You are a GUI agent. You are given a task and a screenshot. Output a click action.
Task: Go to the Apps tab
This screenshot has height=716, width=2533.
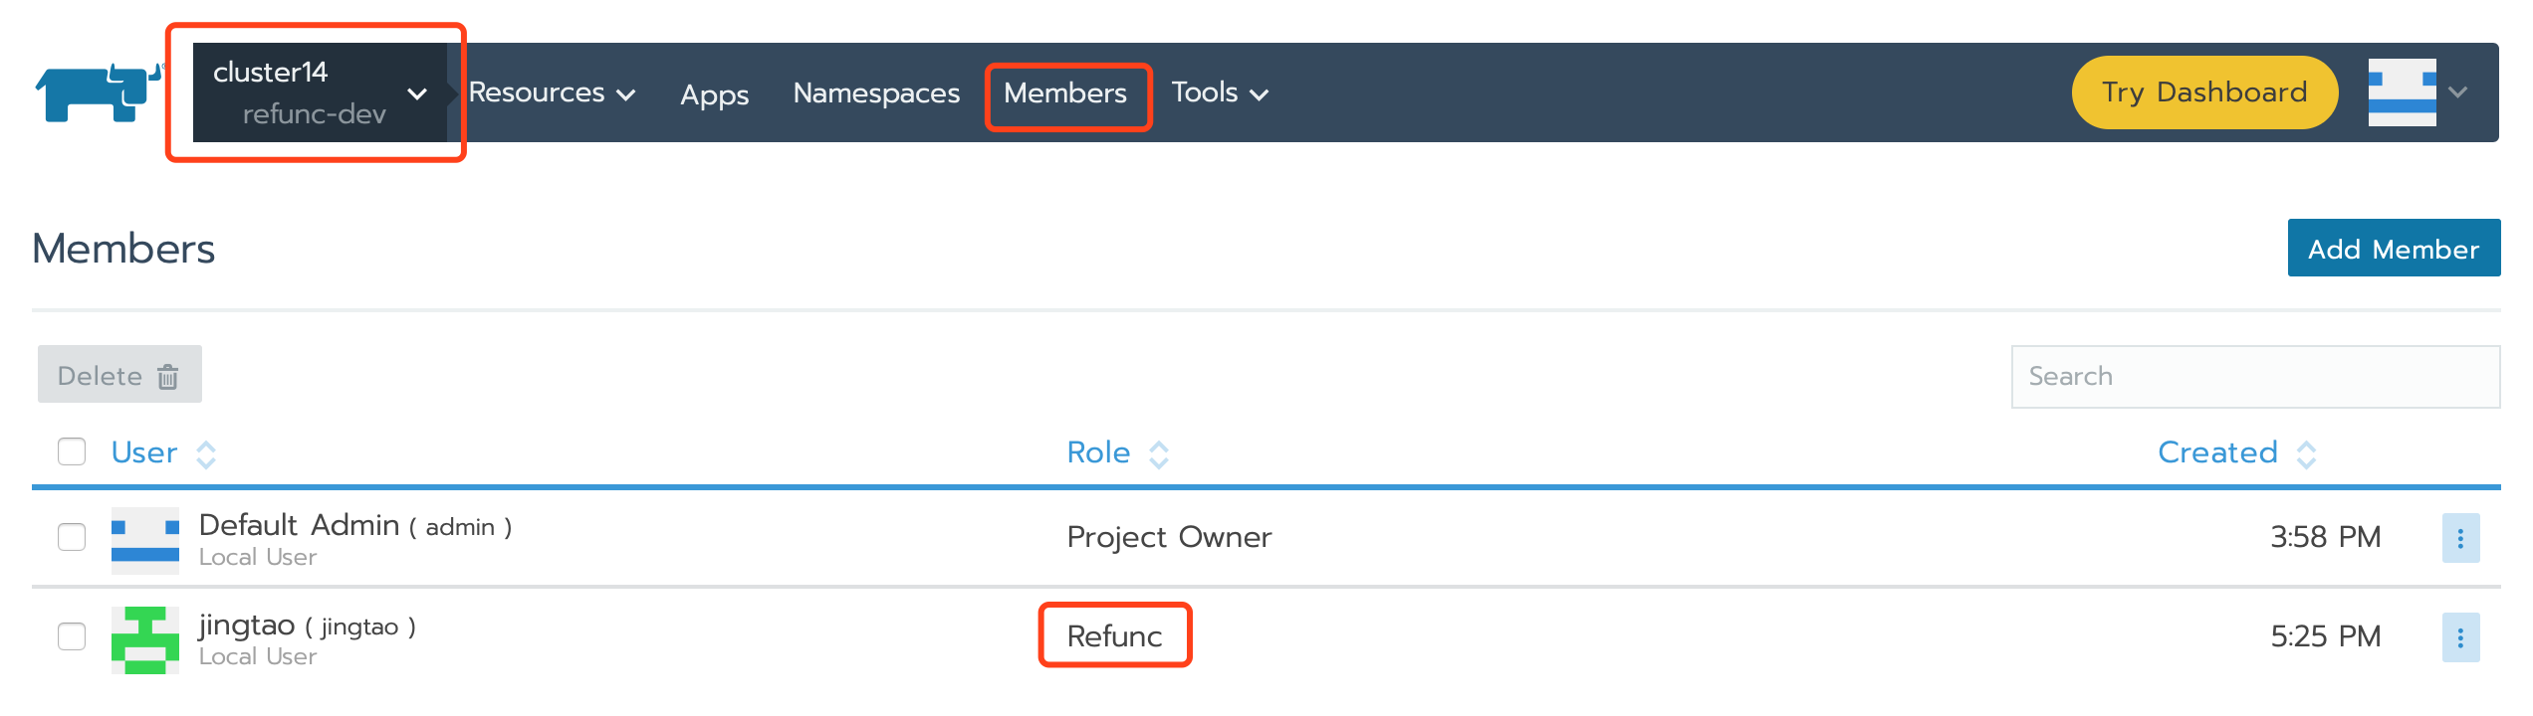click(714, 94)
